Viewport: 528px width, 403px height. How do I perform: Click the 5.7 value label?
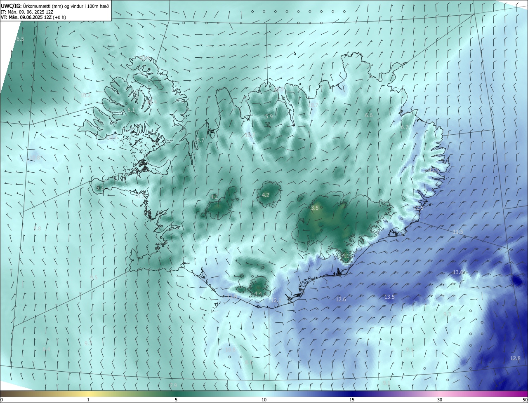point(200,141)
